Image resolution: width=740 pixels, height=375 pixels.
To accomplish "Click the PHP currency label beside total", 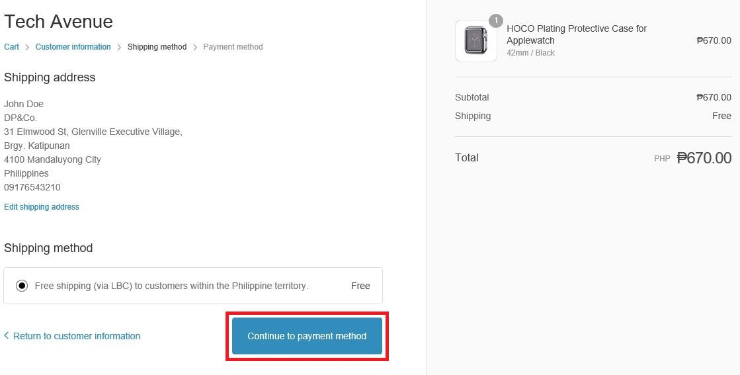I will (662, 159).
